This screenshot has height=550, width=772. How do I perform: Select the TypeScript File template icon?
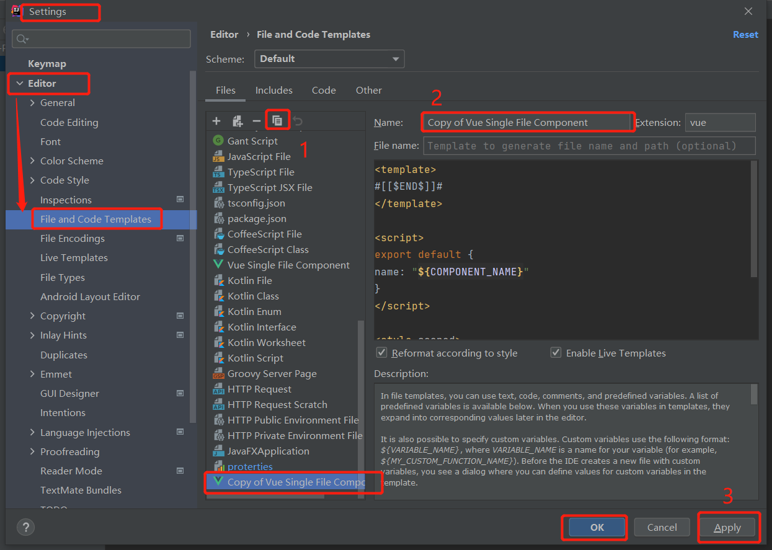pyautogui.click(x=218, y=172)
